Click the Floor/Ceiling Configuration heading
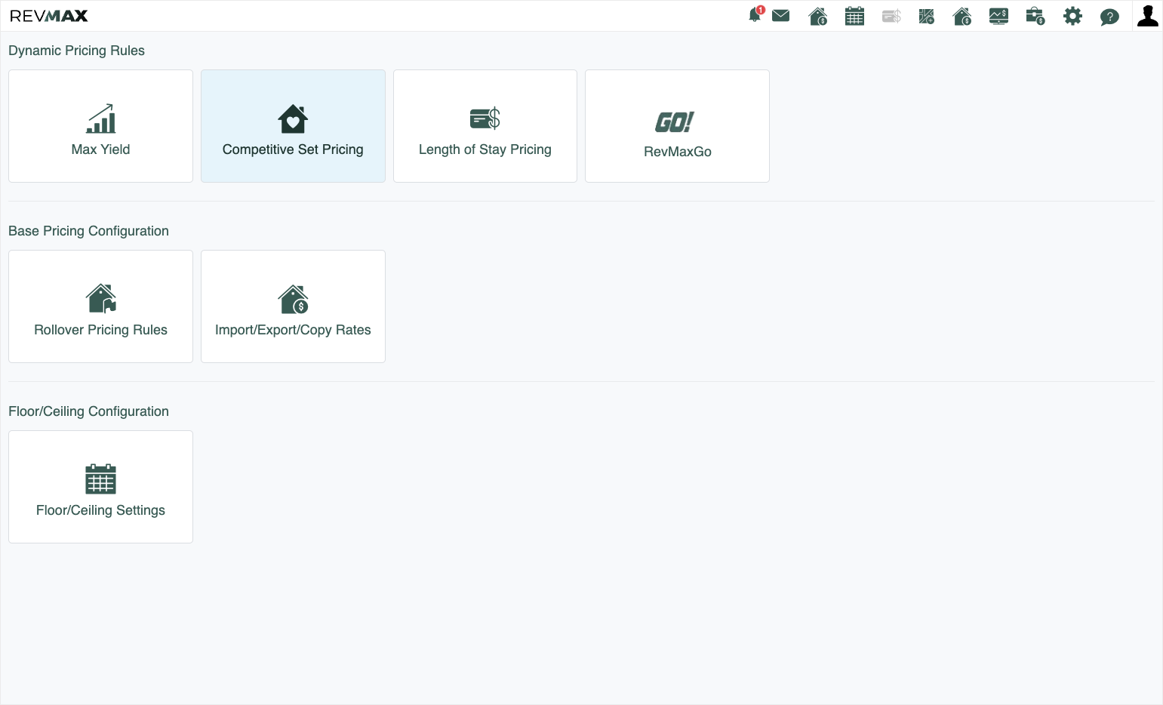Image resolution: width=1163 pixels, height=705 pixels. click(x=88, y=411)
